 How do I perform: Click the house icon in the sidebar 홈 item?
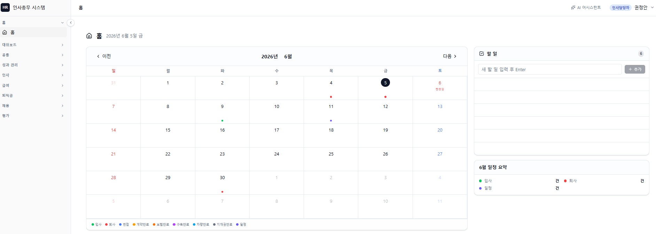5,32
